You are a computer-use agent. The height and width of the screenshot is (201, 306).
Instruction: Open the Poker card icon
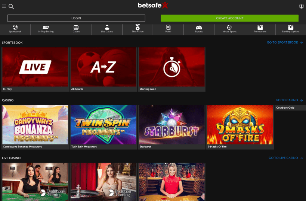[168, 27]
